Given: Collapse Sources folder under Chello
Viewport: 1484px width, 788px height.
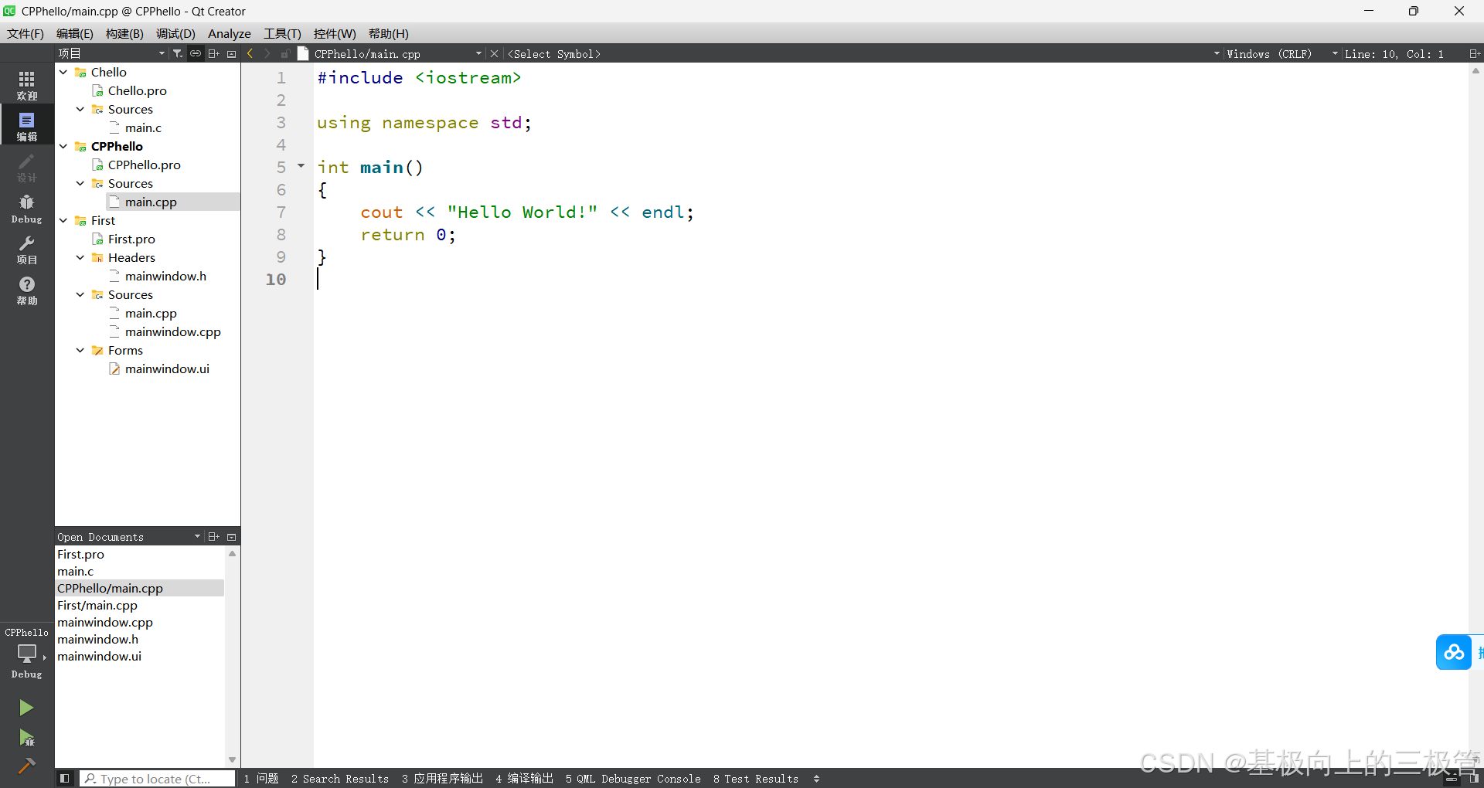Looking at the screenshot, I should pos(80,109).
